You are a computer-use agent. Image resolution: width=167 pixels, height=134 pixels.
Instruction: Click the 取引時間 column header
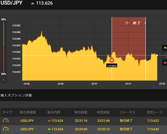[x=81, y=112]
